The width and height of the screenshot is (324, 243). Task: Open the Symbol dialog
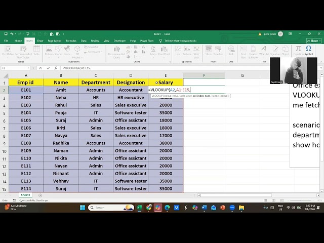pos(309,51)
